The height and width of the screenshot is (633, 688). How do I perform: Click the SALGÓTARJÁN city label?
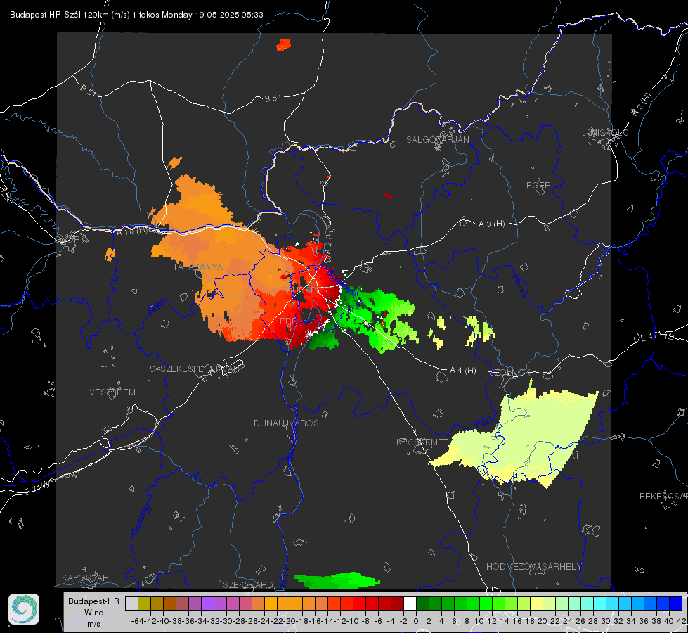[437, 140]
